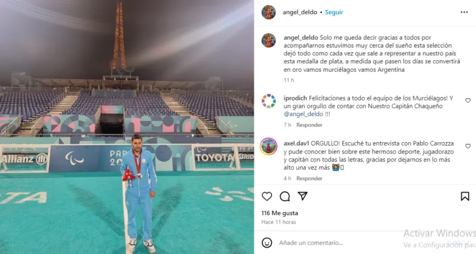Like iprodich's comment heart
This screenshot has width=476, height=254.
(x=468, y=101)
